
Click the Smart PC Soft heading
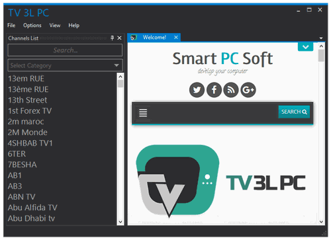coord(222,59)
